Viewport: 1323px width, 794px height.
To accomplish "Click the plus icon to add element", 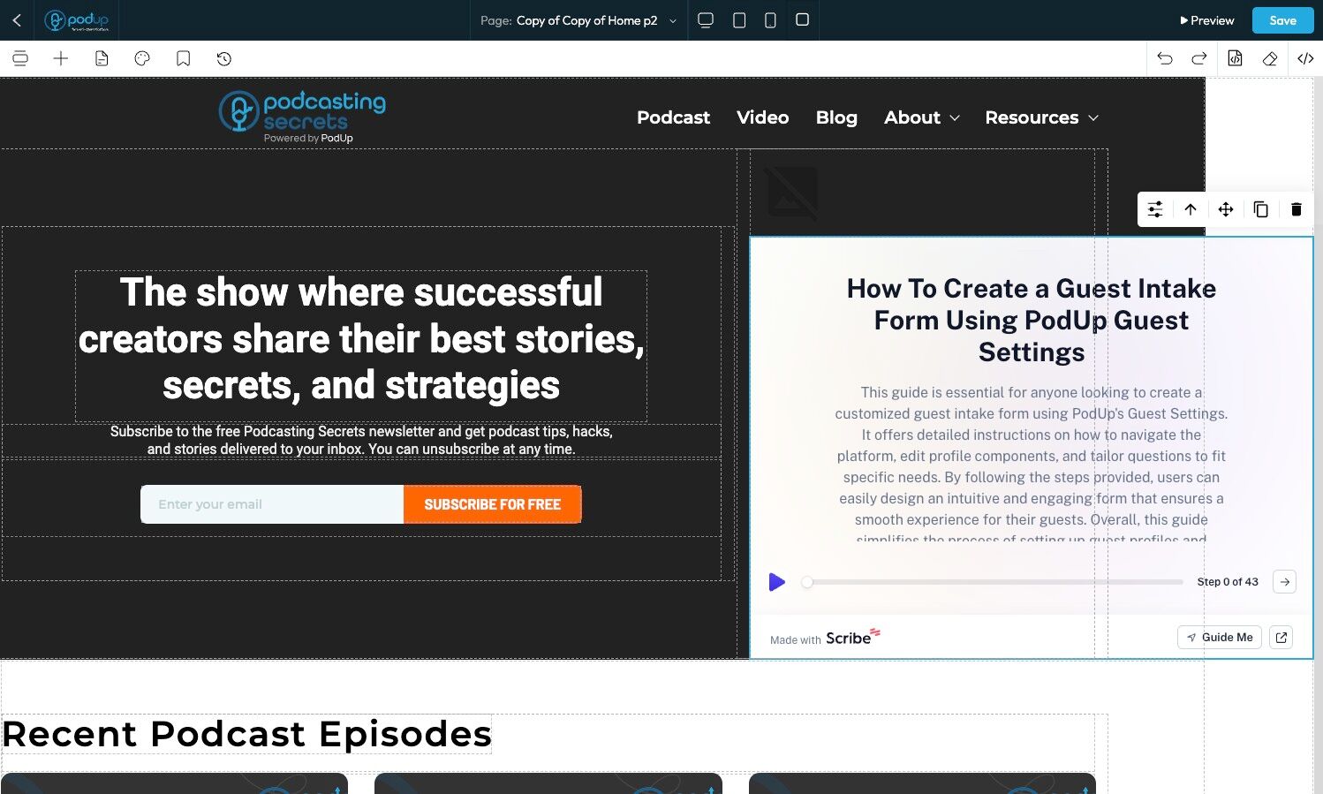I will tap(61, 58).
